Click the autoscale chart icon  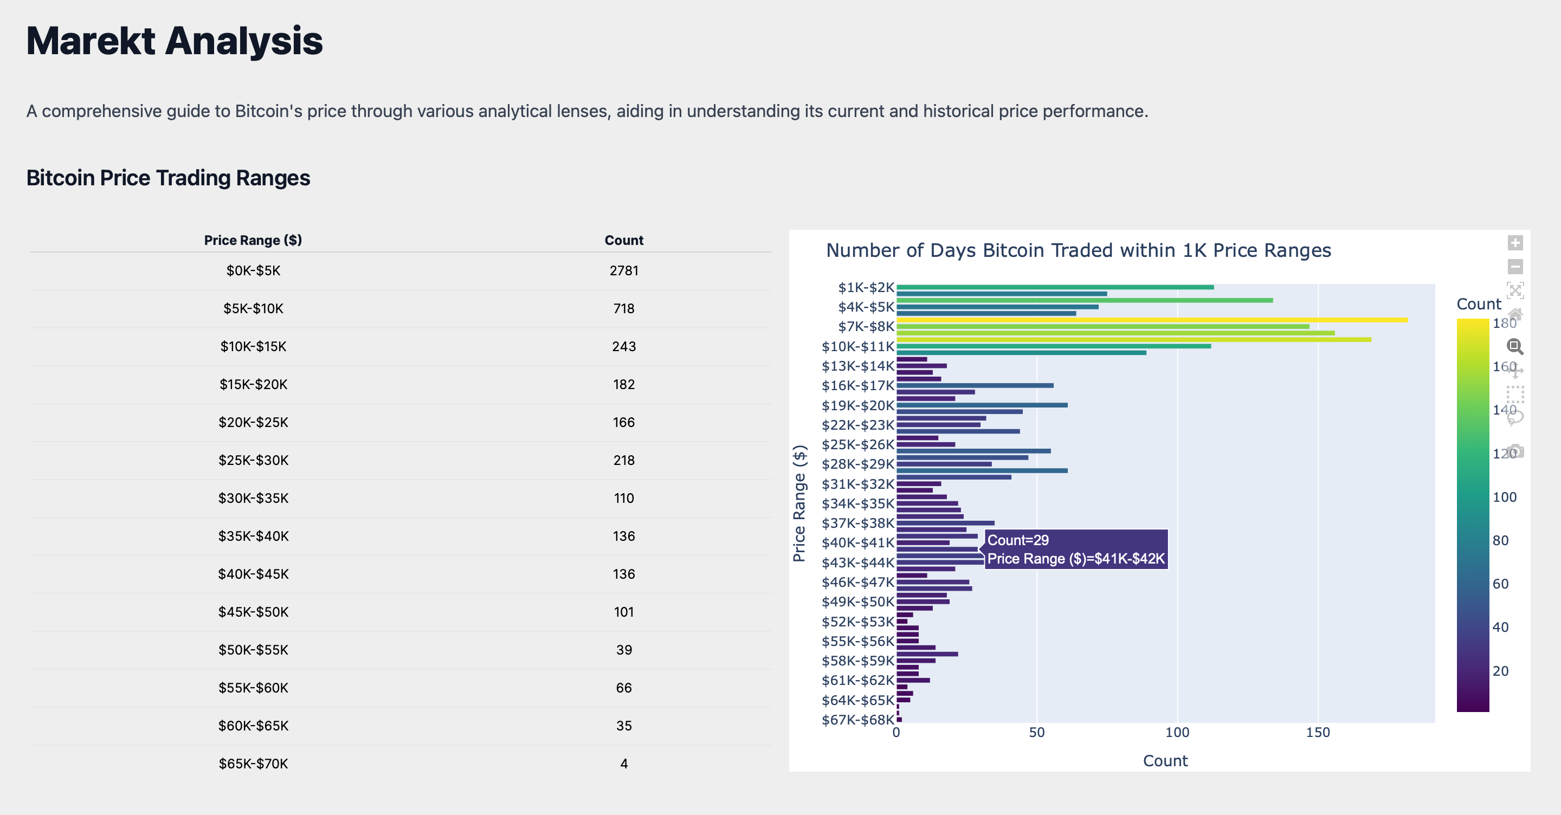[x=1515, y=290]
